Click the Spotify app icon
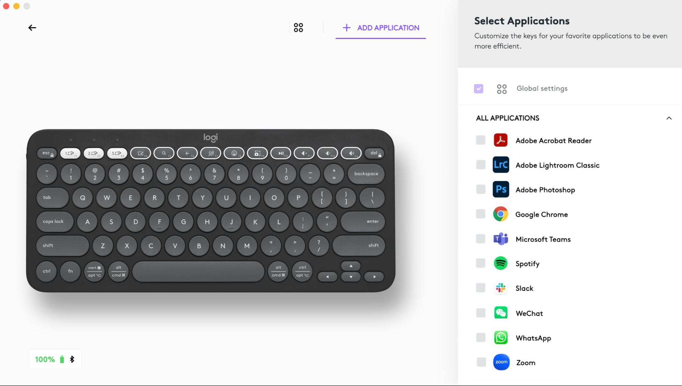Image resolution: width=682 pixels, height=386 pixels. point(500,263)
